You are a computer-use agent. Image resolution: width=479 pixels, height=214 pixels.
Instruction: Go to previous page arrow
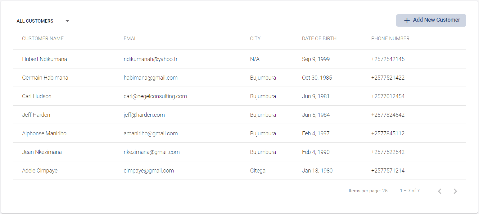pyautogui.click(x=440, y=191)
